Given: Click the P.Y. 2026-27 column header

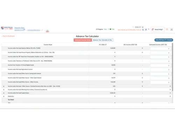Looking at the screenshot, I should (x=103, y=45).
